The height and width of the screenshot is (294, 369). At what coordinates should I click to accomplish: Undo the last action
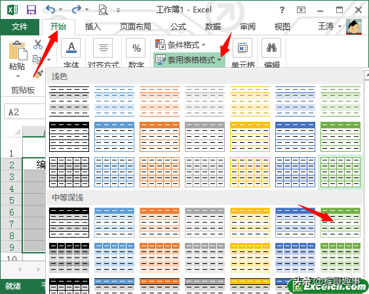pos(50,10)
